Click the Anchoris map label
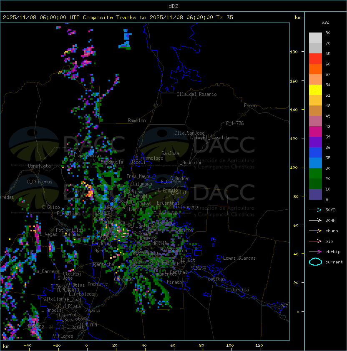Screen dimensions: 347x351 98,284
